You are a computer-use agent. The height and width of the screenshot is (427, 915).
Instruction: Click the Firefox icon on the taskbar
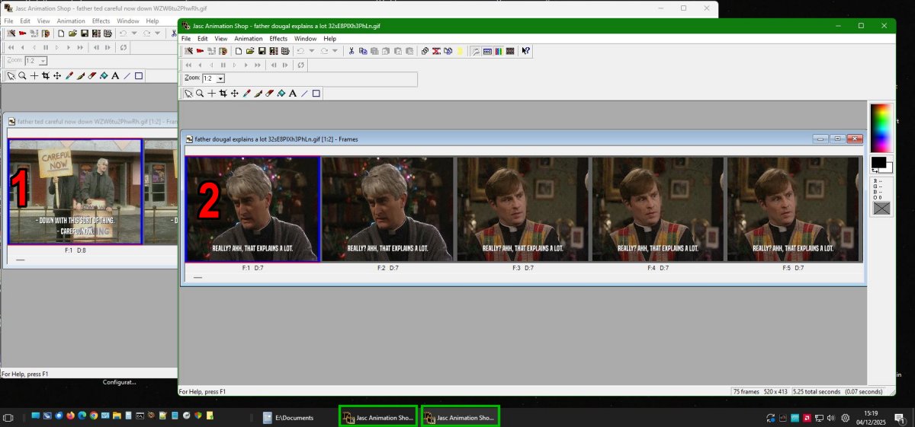pos(70,416)
